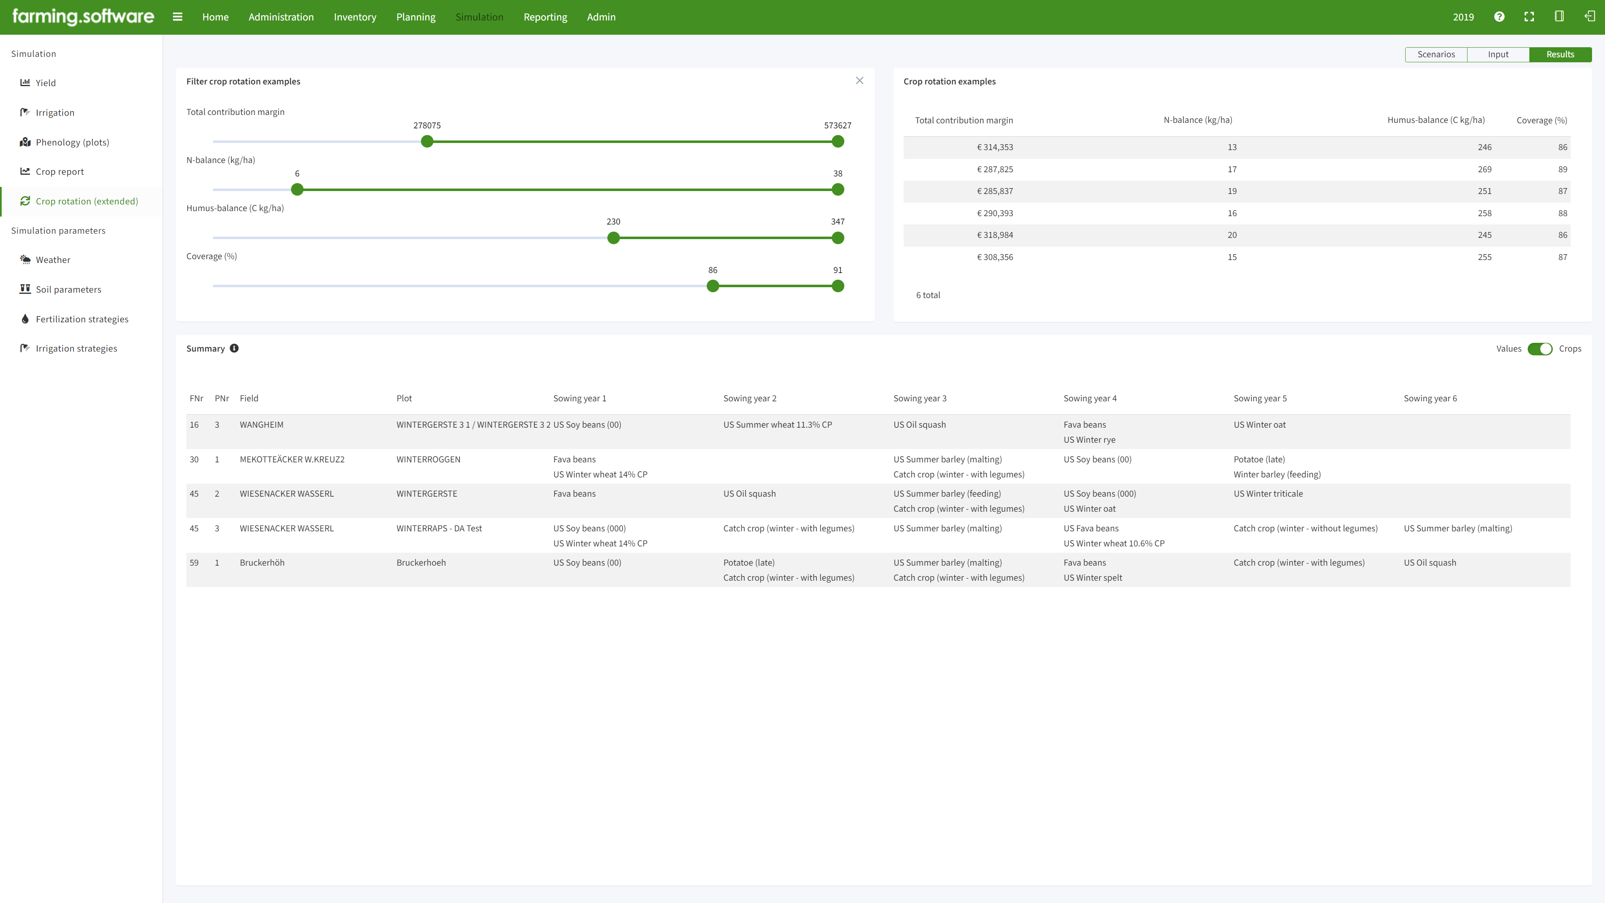
Task: Select the € 285,837 crop rotation row
Action: tap(1237, 191)
